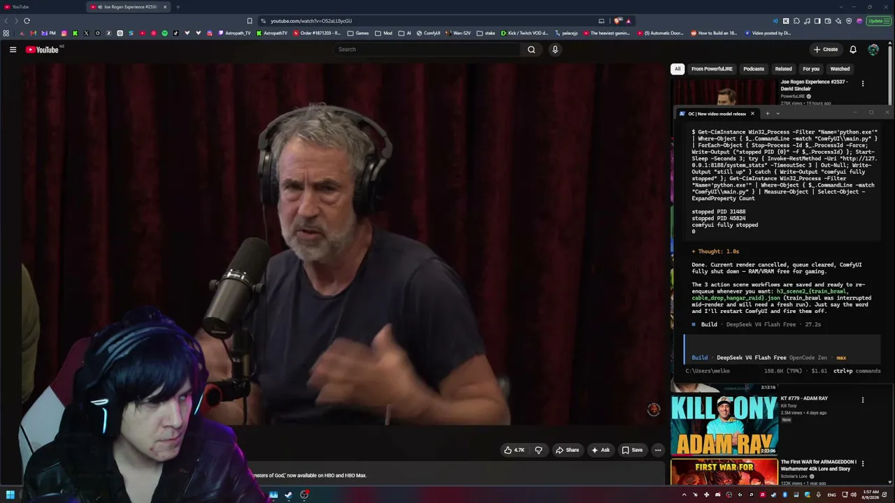Open the Brave Shields lion icon
Image resolution: width=895 pixels, height=503 pixels.
[x=618, y=21]
